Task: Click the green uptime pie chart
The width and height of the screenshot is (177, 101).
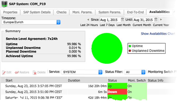Action: pos(107,48)
